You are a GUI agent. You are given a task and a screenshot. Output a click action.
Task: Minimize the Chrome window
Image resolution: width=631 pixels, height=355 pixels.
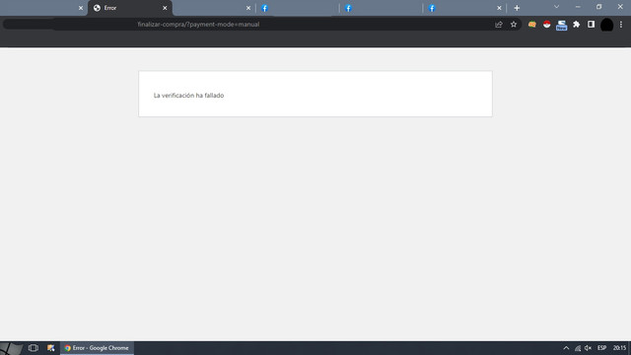coord(578,7)
